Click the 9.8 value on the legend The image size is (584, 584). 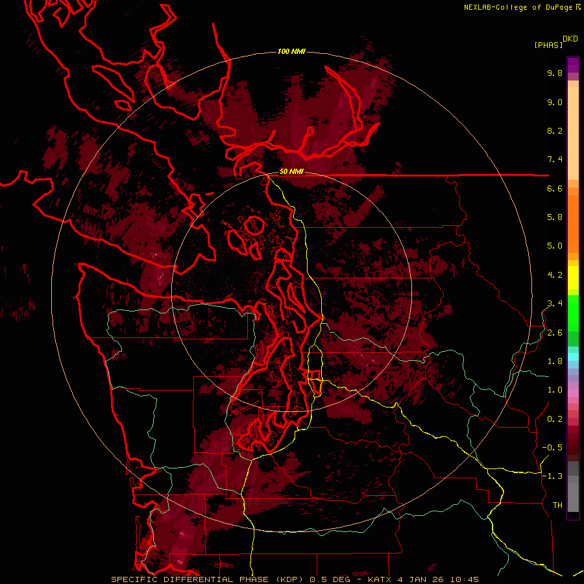(x=555, y=73)
